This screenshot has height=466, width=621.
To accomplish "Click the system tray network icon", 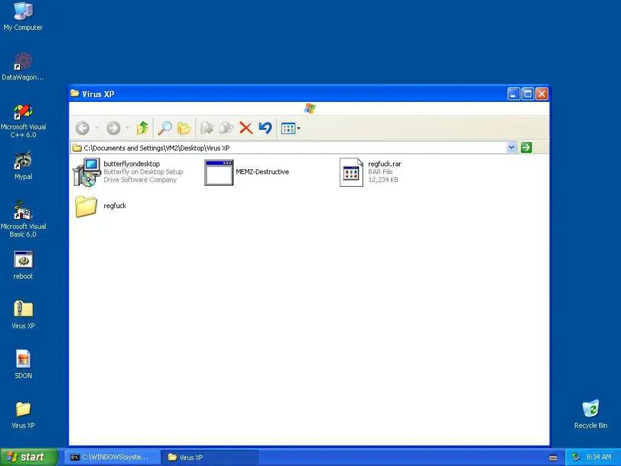I will pyautogui.click(x=576, y=458).
